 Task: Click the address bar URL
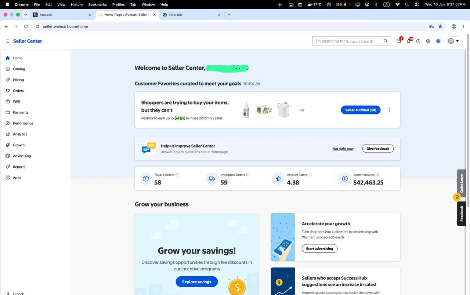click(65, 26)
